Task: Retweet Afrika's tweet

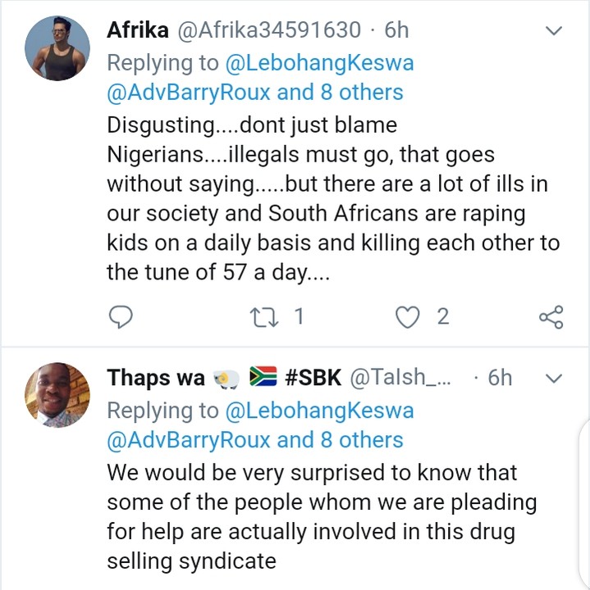Action: point(266,316)
